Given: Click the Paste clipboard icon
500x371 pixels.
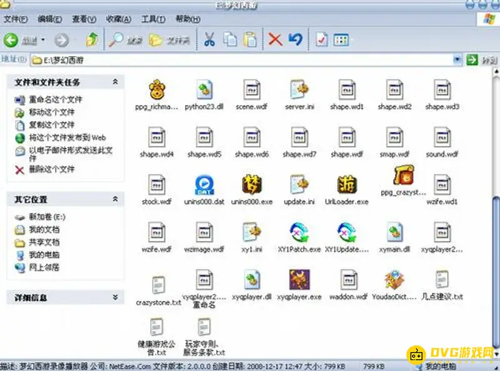Looking at the screenshot, I should coord(250,40).
